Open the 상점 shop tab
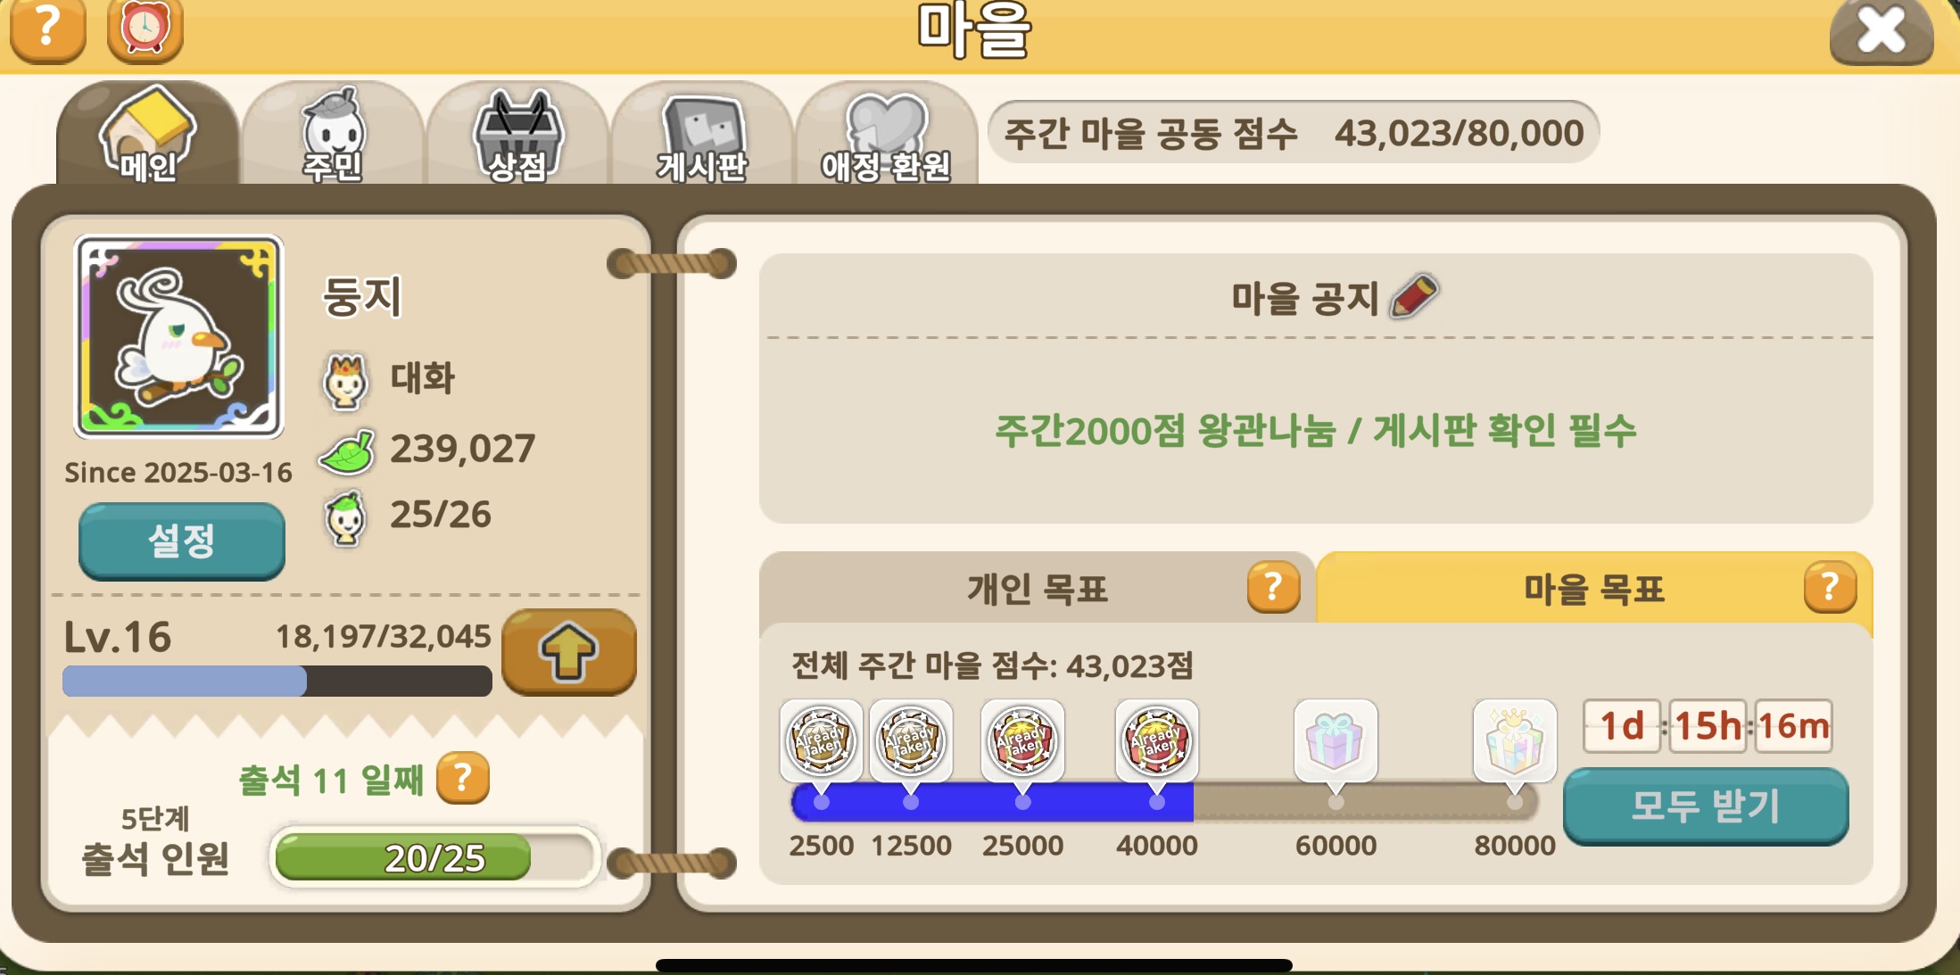Viewport: 1960px width, 975px height. coord(517,134)
